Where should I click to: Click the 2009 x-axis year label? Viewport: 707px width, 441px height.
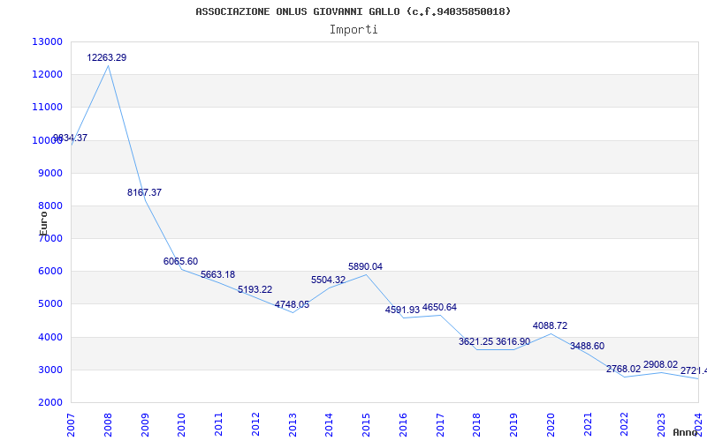tap(145, 424)
